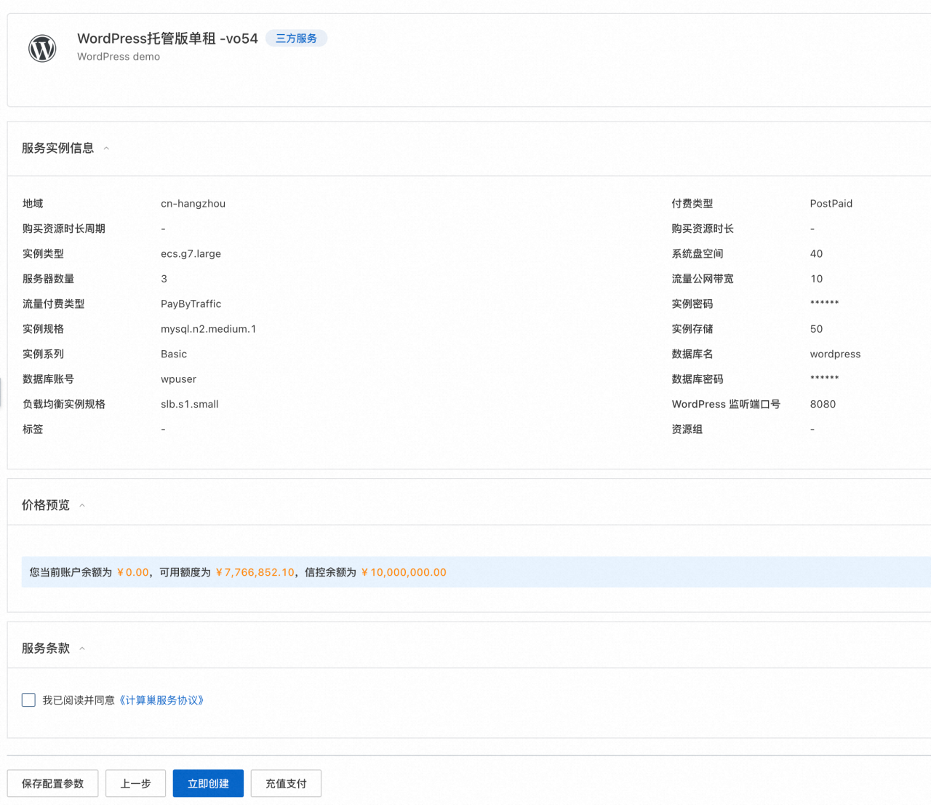Viewport: 931px width, 805px height.
Task: Click the WordPress logo icon
Action: point(42,48)
